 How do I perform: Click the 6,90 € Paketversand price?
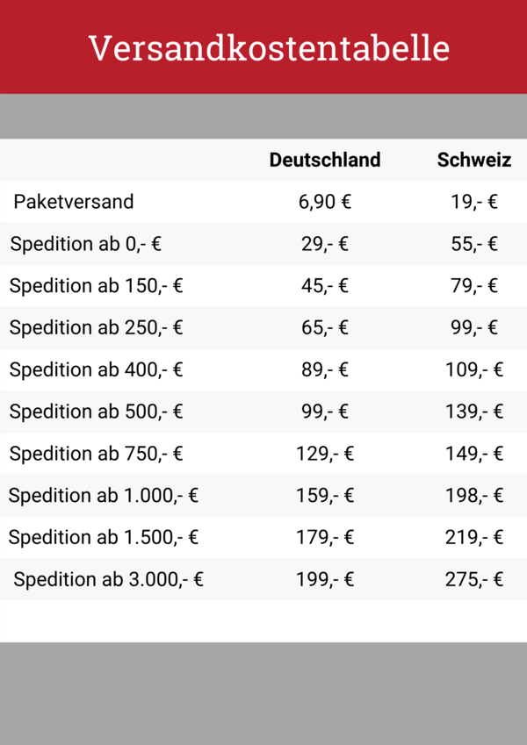[x=325, y=202]
